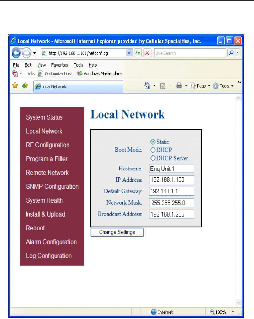
Task: Open Alarm Configuration page
Action: point(51,242)
